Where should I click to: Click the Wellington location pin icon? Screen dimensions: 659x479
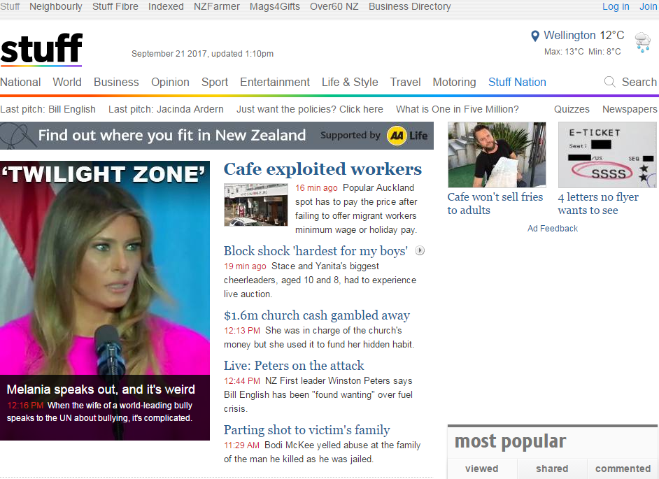tap(535, 36)
